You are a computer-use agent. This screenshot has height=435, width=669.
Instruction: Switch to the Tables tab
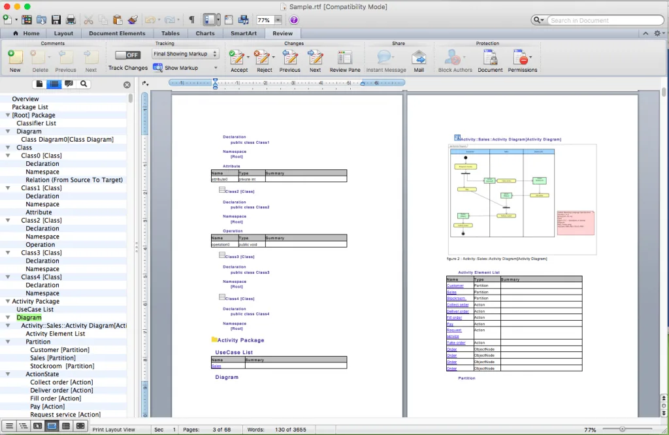point(171,33)
